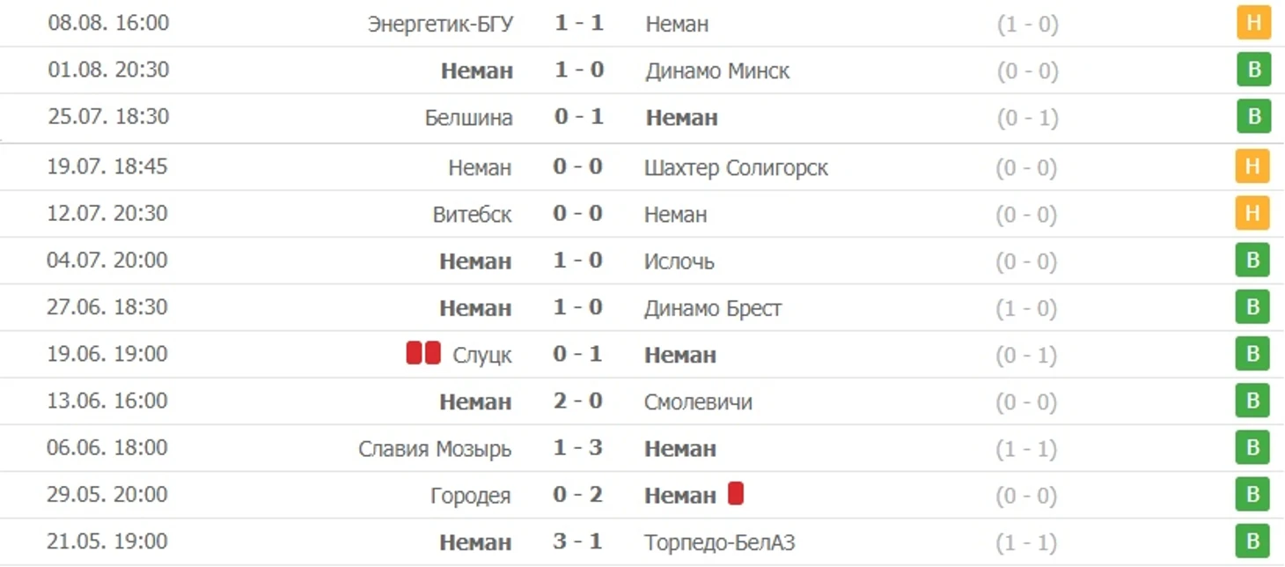Click green win badge for Динамо Минск match
The image size is (1285, 567).
[1253, 70]
